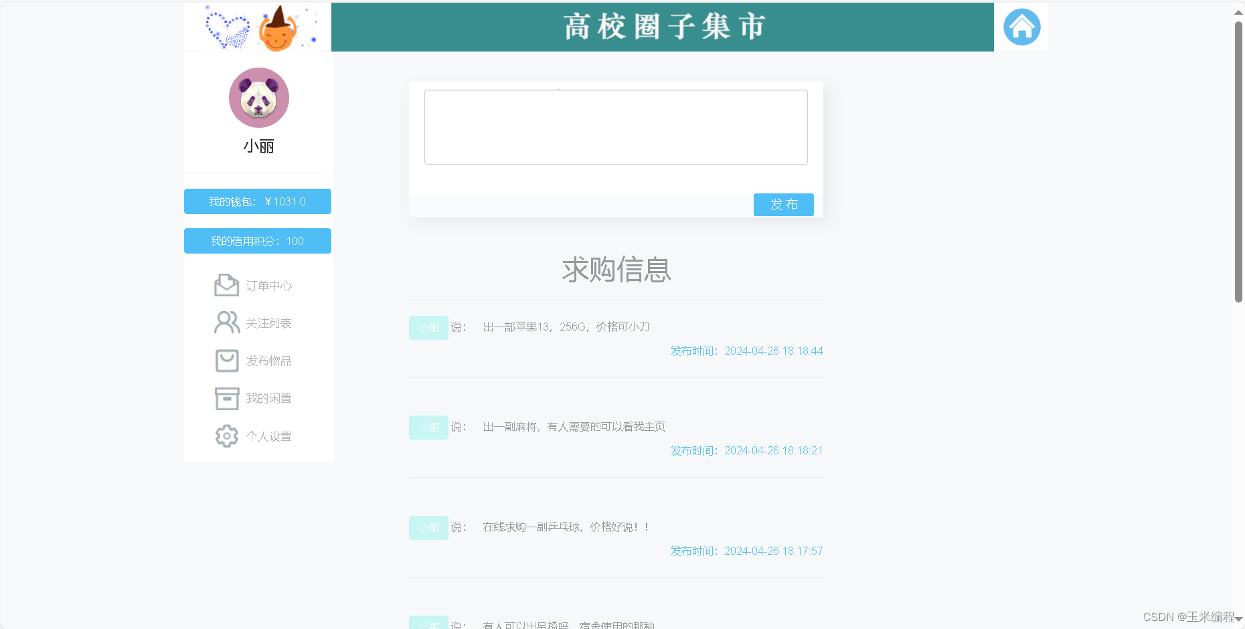Click the personal settings gear icon
Viewport: 1245px width, 629px height.
coord(227,436)
